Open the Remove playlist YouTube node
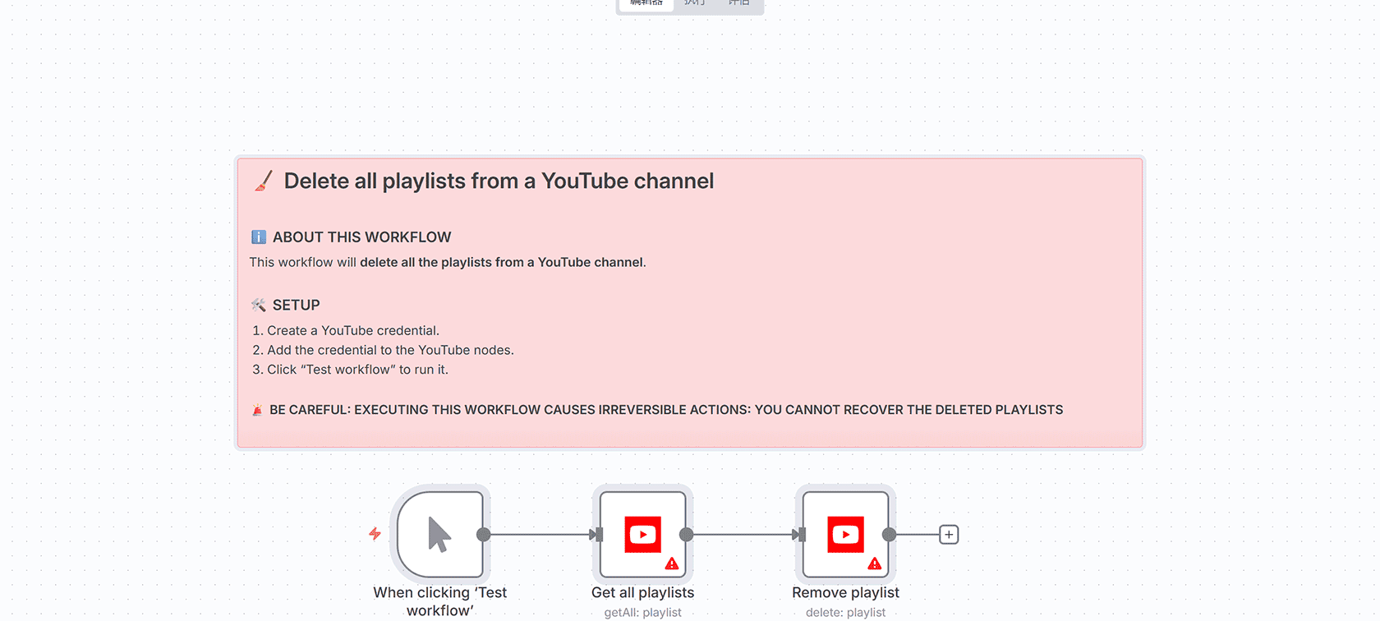Image resolution: width=1380 pixels, height=621 pixels. pyautogui.click(x=845, y=535)
